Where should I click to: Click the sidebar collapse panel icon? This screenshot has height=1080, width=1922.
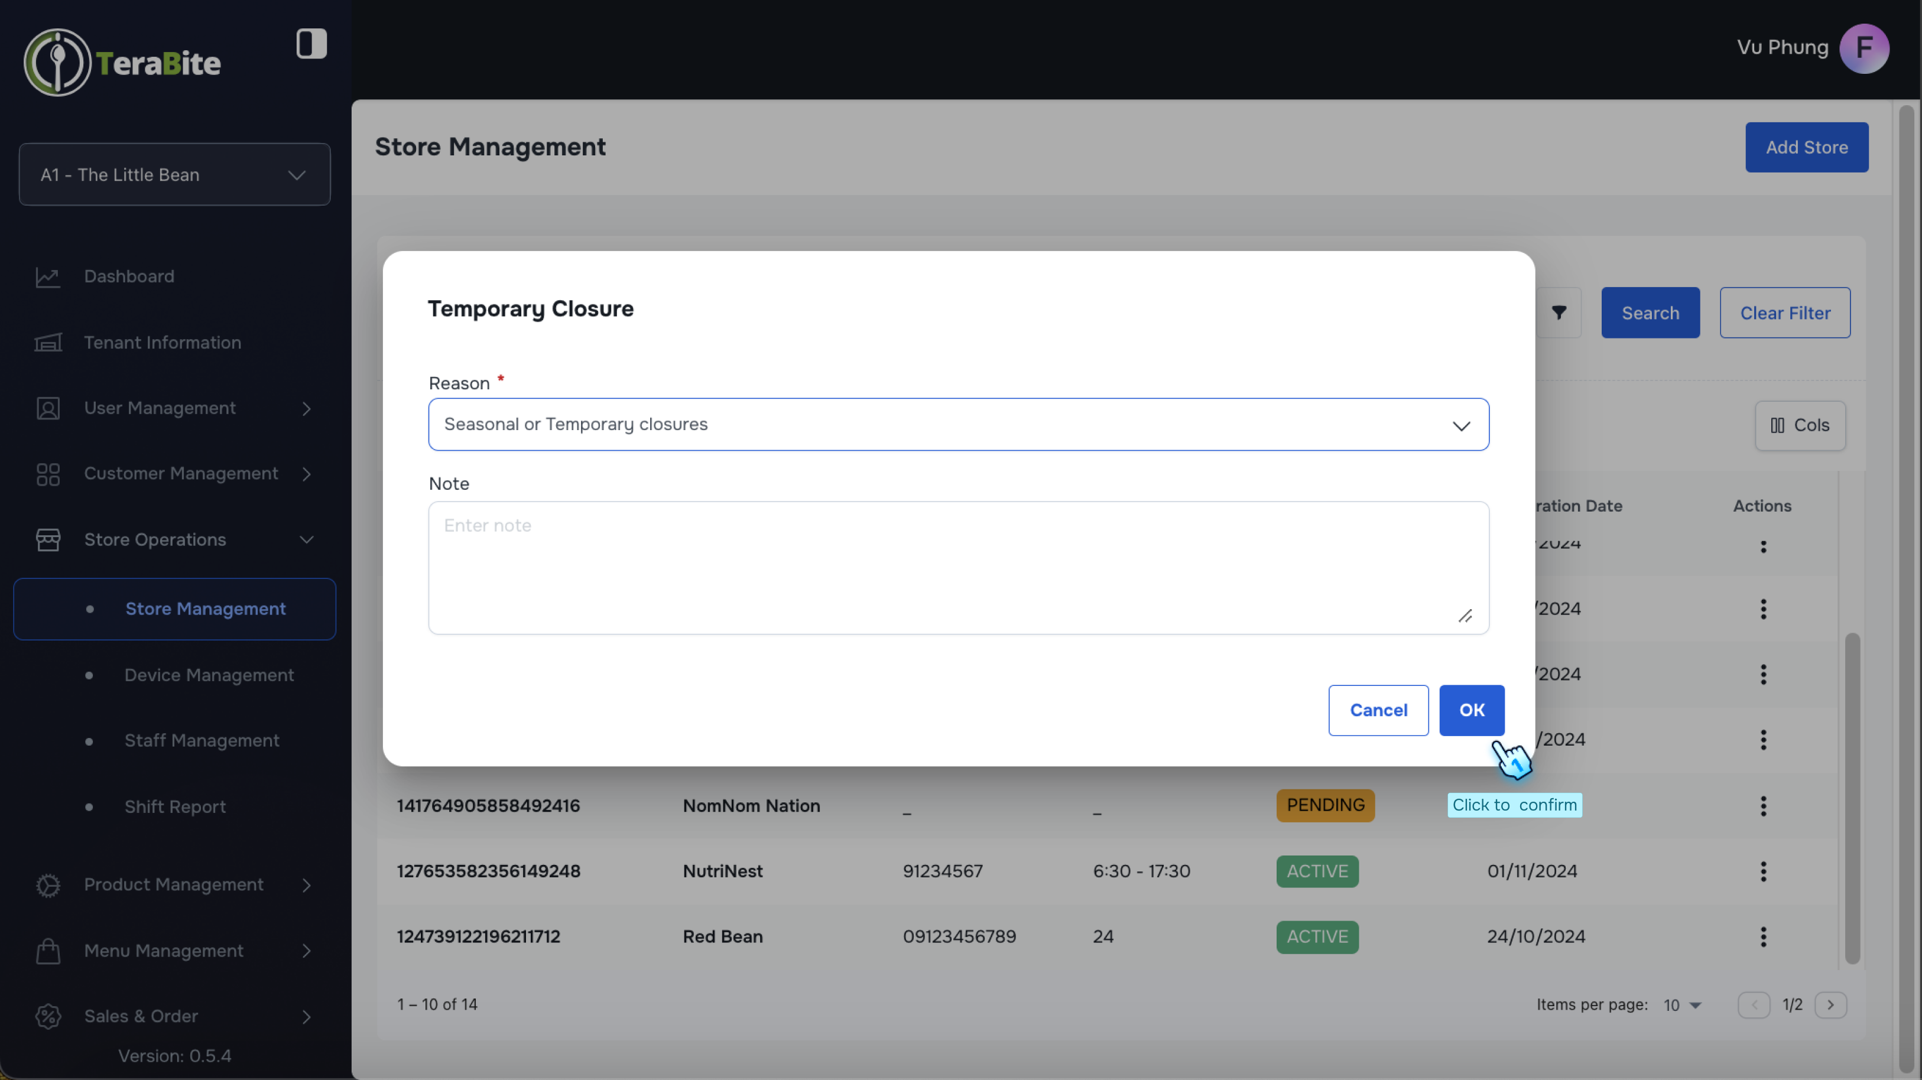(x=311, y=43)
